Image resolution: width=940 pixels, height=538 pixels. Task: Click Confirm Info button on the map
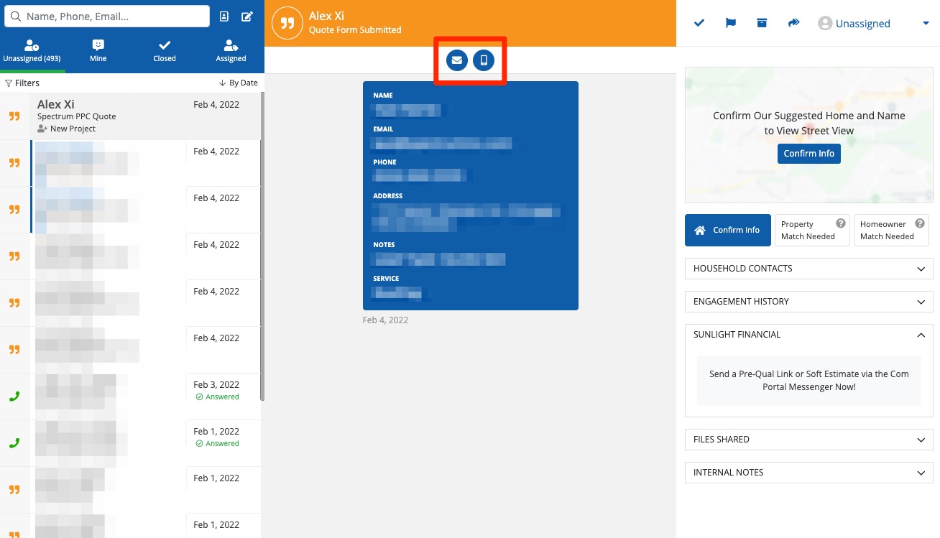(x=808, y=154)
